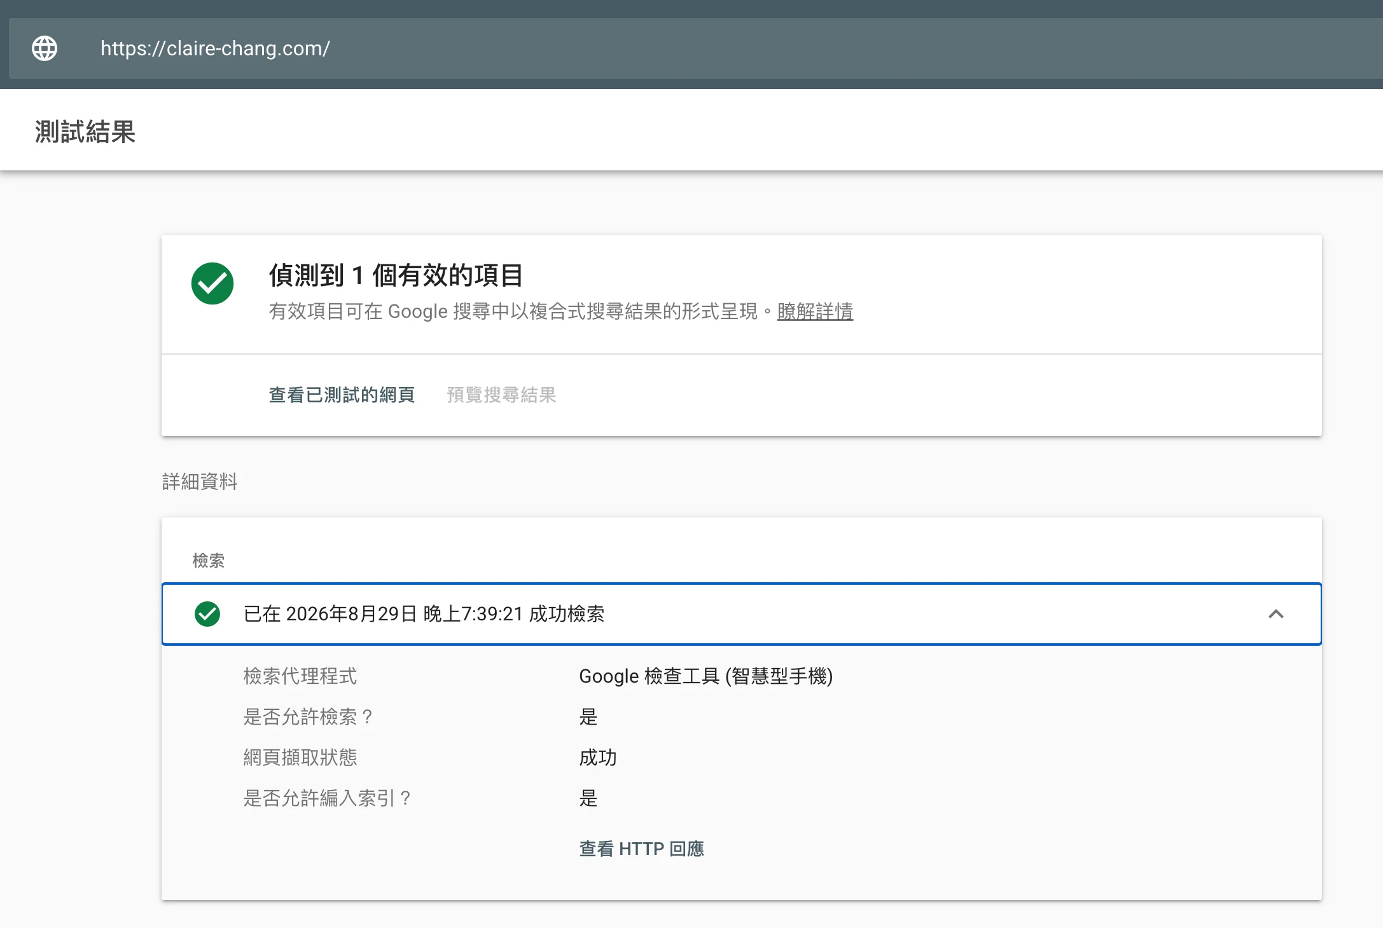
Task: Open 查看 HTTP 回應 link
Action: coord(641,849)
